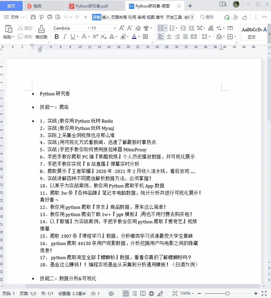Open the 开始 ribbon tab
271x298 pixels.
(97, 17)
